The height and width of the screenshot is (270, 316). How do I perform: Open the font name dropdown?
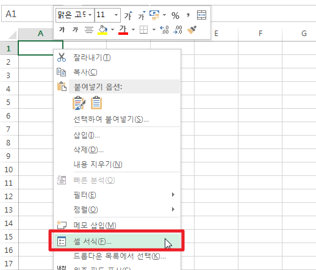[x=90, y=15]
